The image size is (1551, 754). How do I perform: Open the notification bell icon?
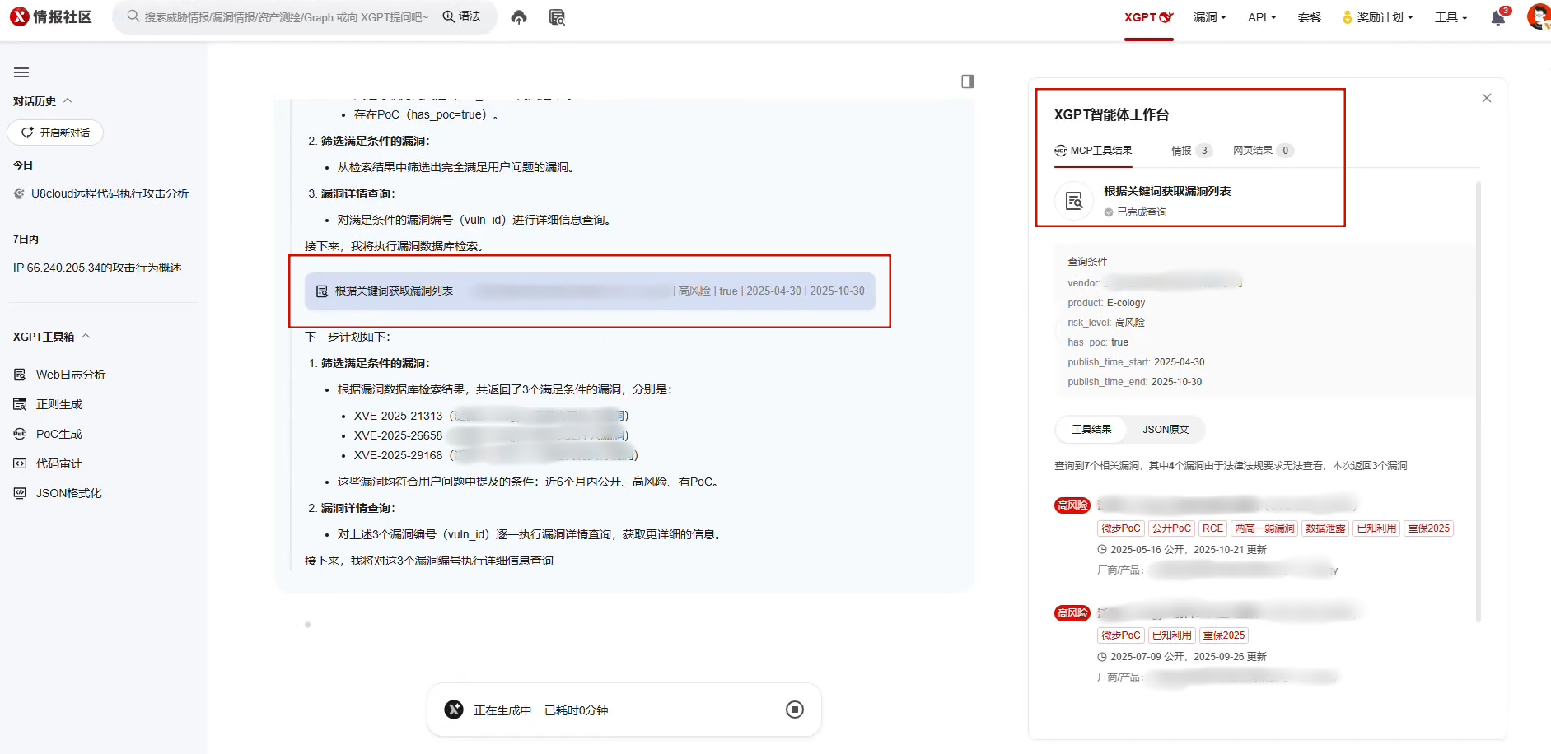coord(1497,18)
